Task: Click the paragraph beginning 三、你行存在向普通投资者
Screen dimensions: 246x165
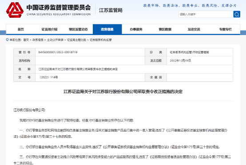Action: click(122, 160)
